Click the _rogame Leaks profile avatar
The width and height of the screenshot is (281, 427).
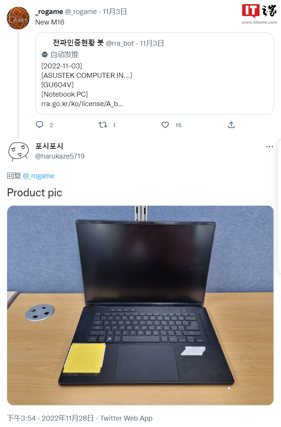pos(18,18)
